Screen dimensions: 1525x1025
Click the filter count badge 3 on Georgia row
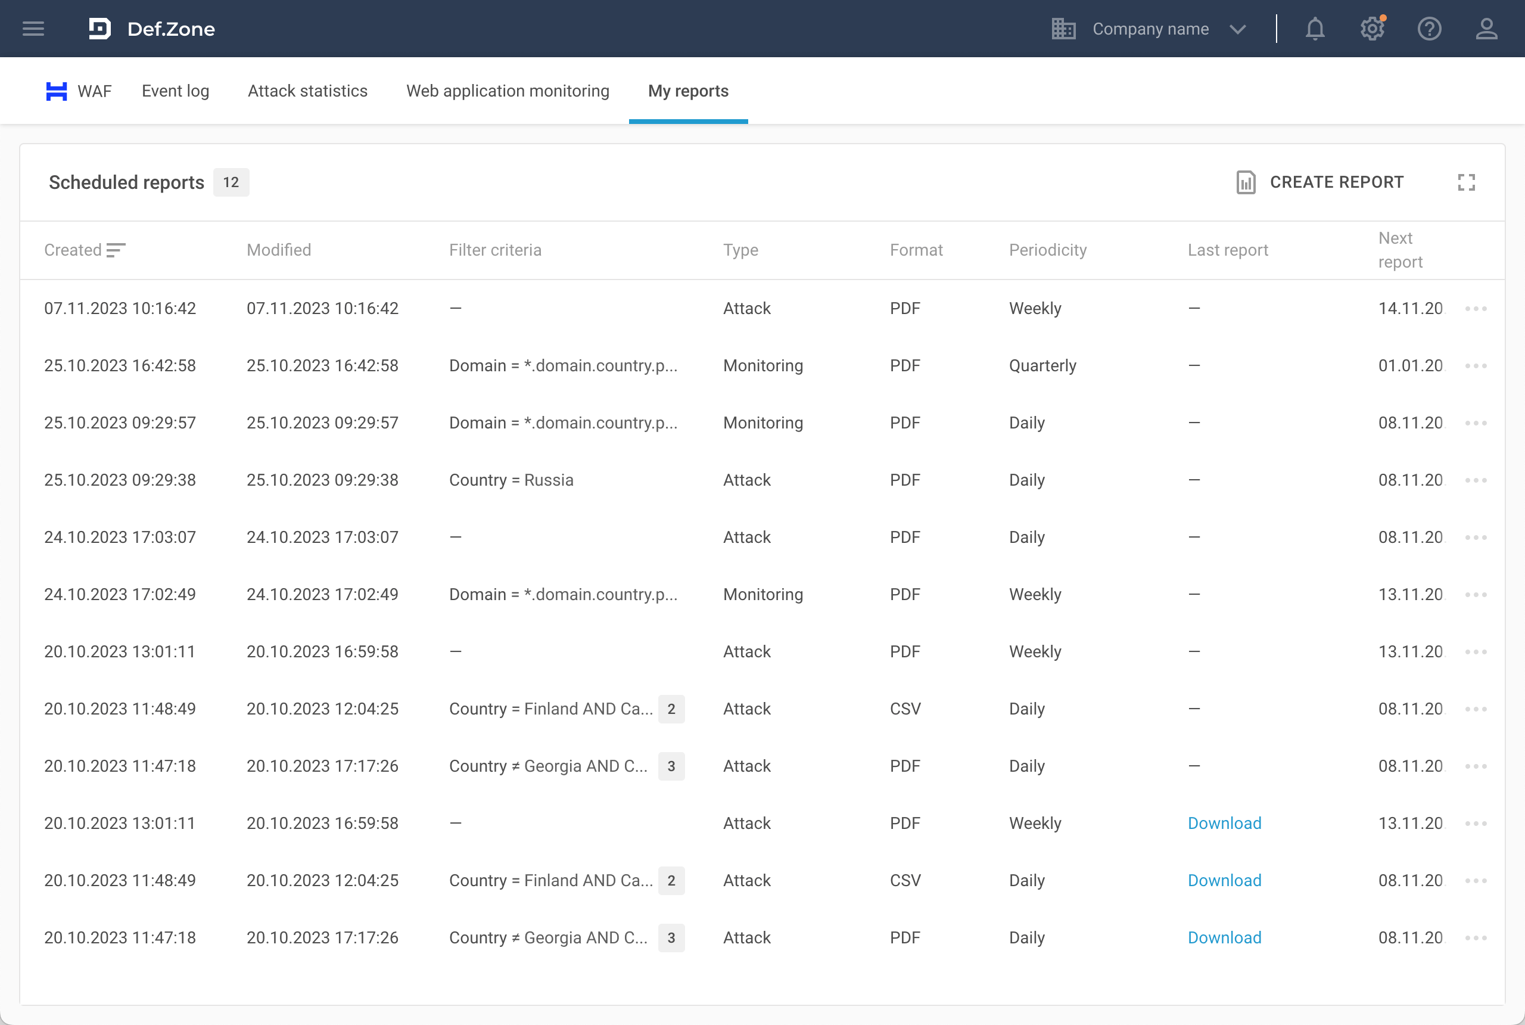click(670, 766)
